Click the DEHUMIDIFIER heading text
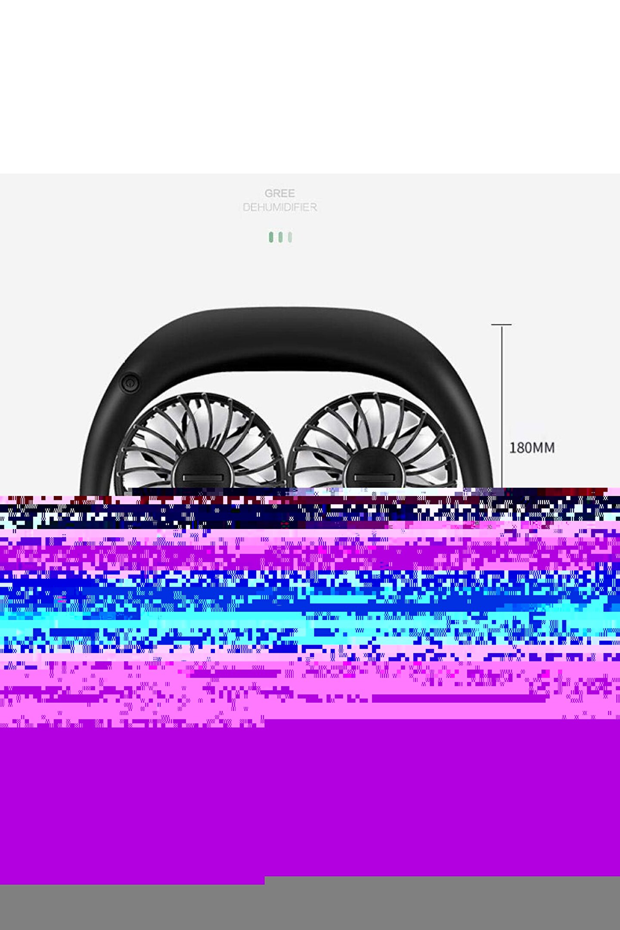The image size is (620, 930). pyautogui.click(x=280, y=208)
